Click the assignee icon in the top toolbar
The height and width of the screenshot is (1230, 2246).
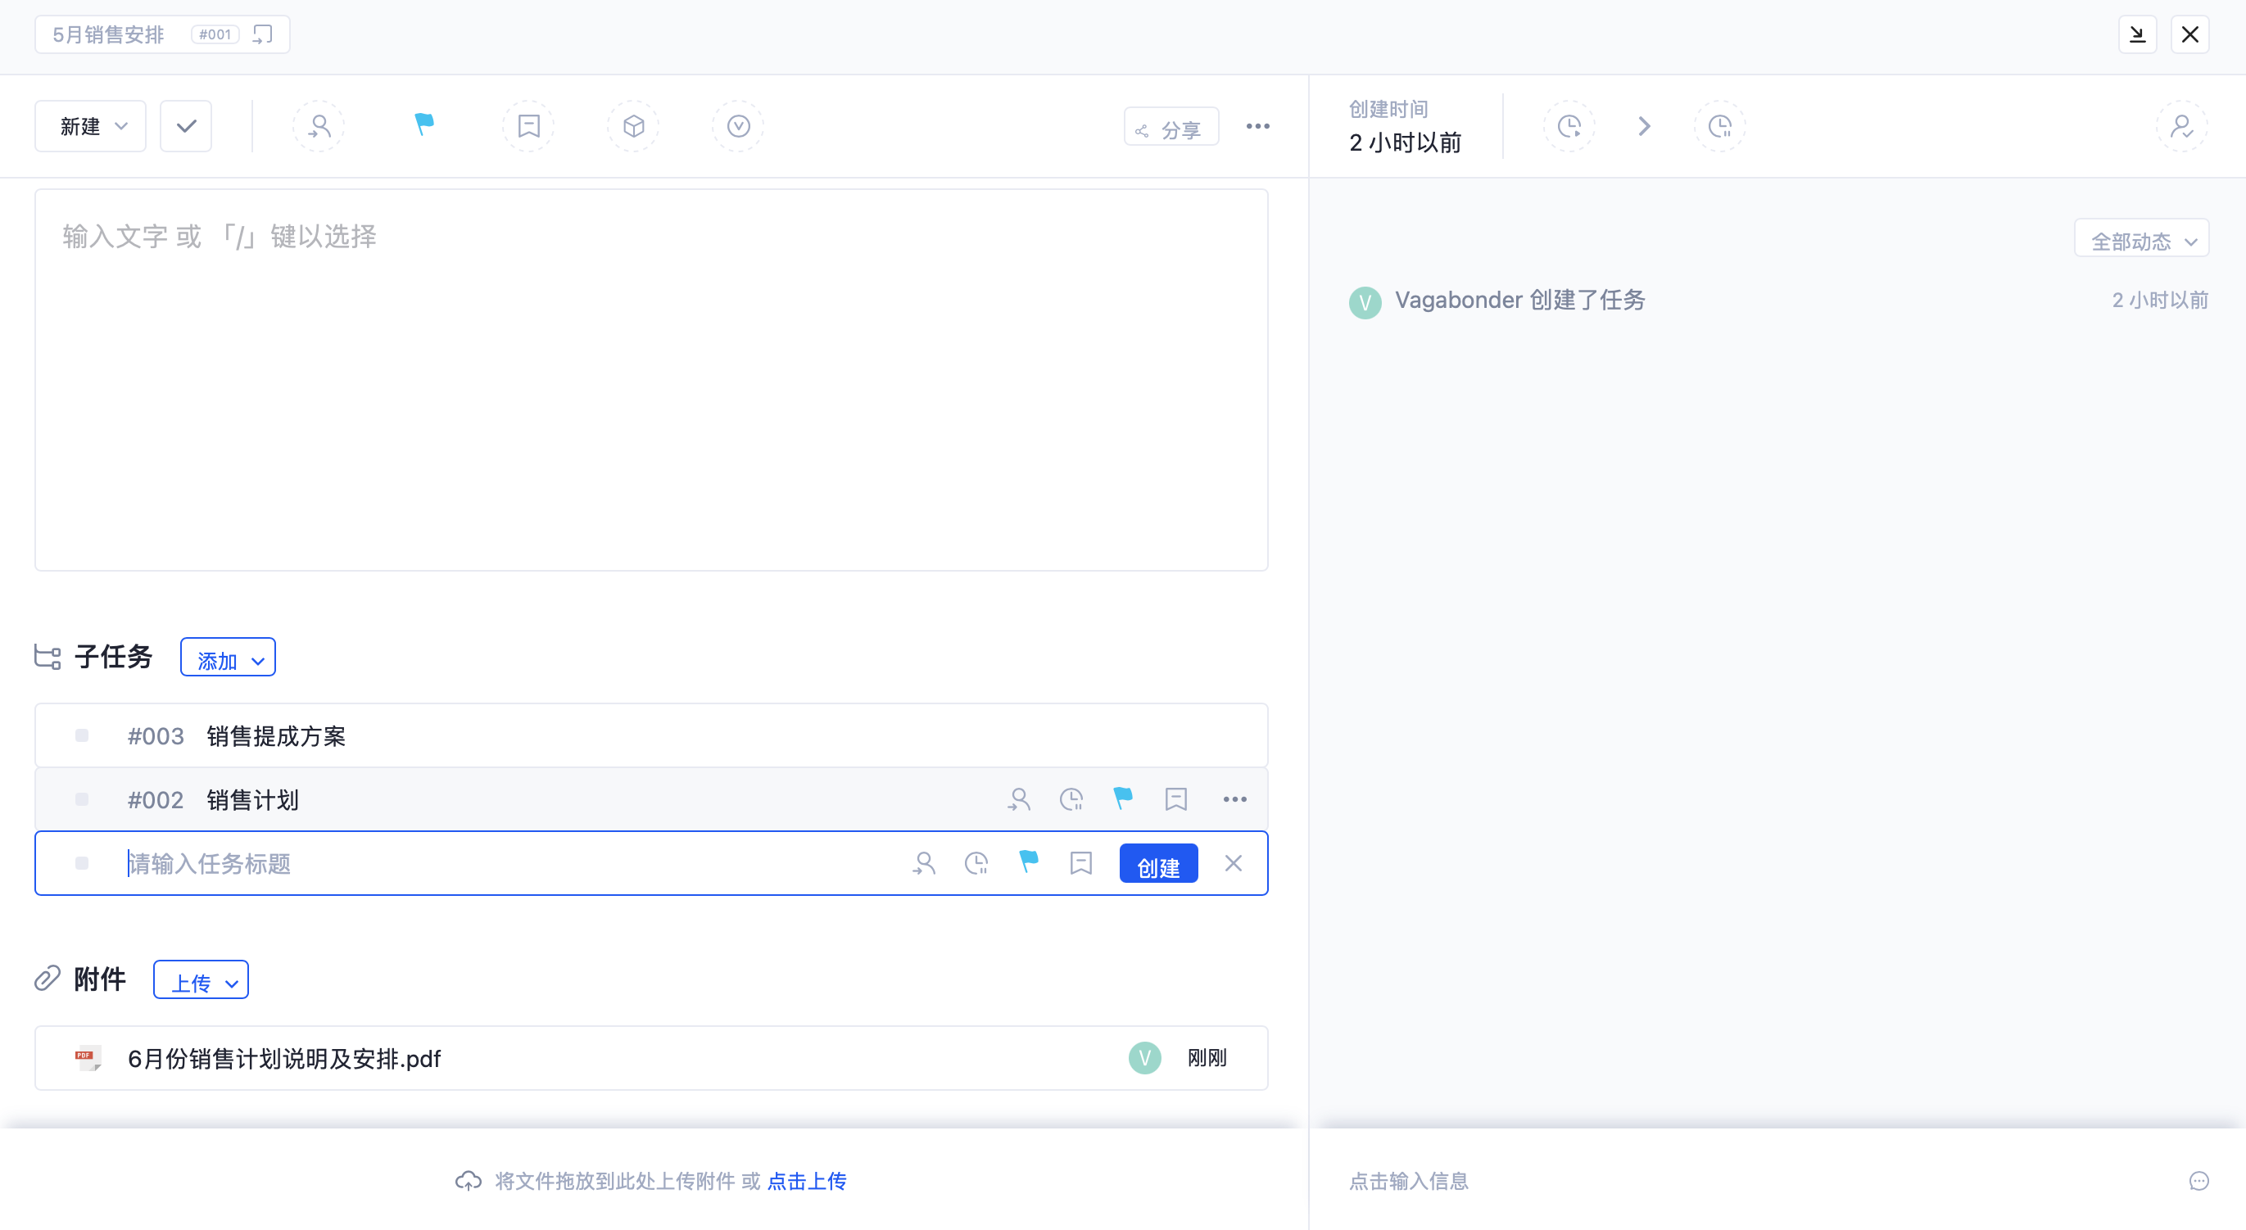(319, 126)
